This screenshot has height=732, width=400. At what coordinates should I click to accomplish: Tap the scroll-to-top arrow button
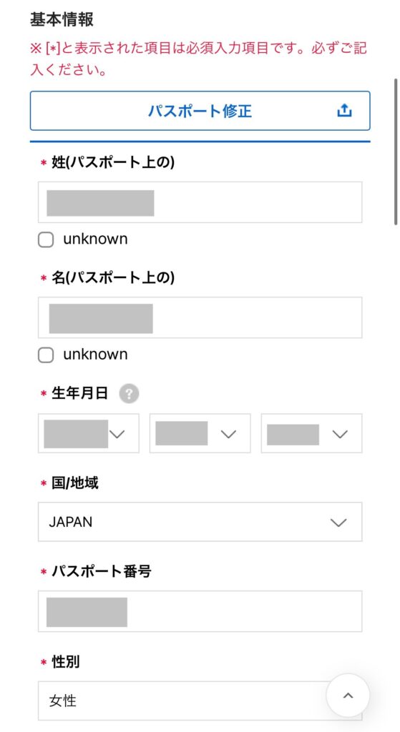(x=348, y=696)
